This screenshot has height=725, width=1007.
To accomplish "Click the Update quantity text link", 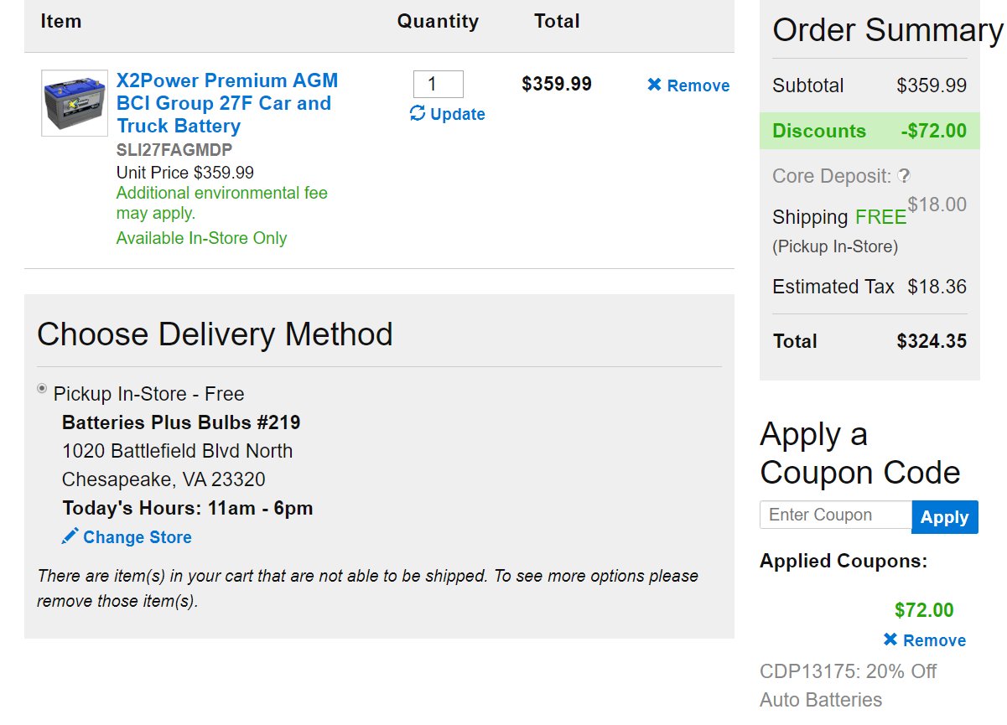I will [458, 114].
